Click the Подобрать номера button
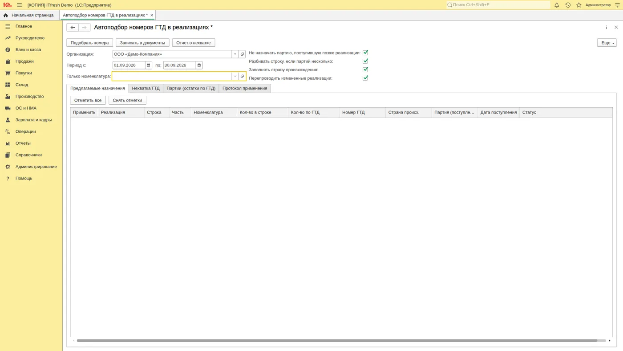Image resolution: width=623 pixels, height=351 pixels. pos(89,43)
